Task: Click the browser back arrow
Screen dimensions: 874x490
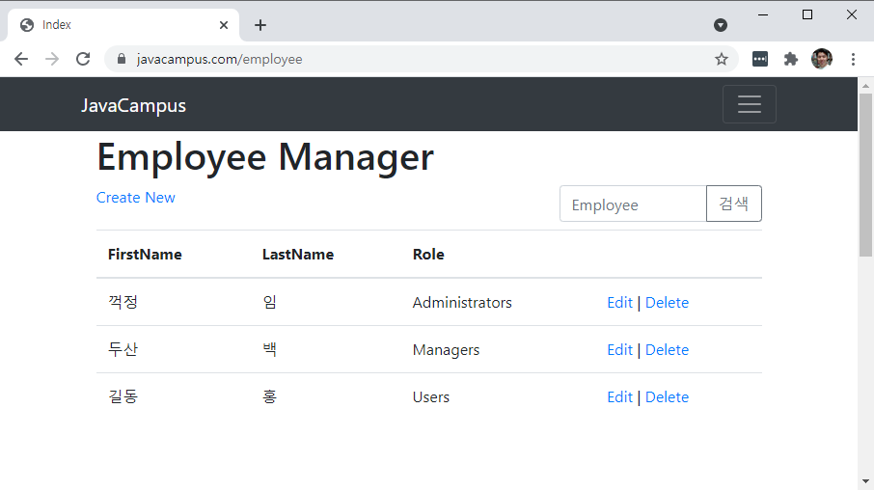Action: [21, 59]
